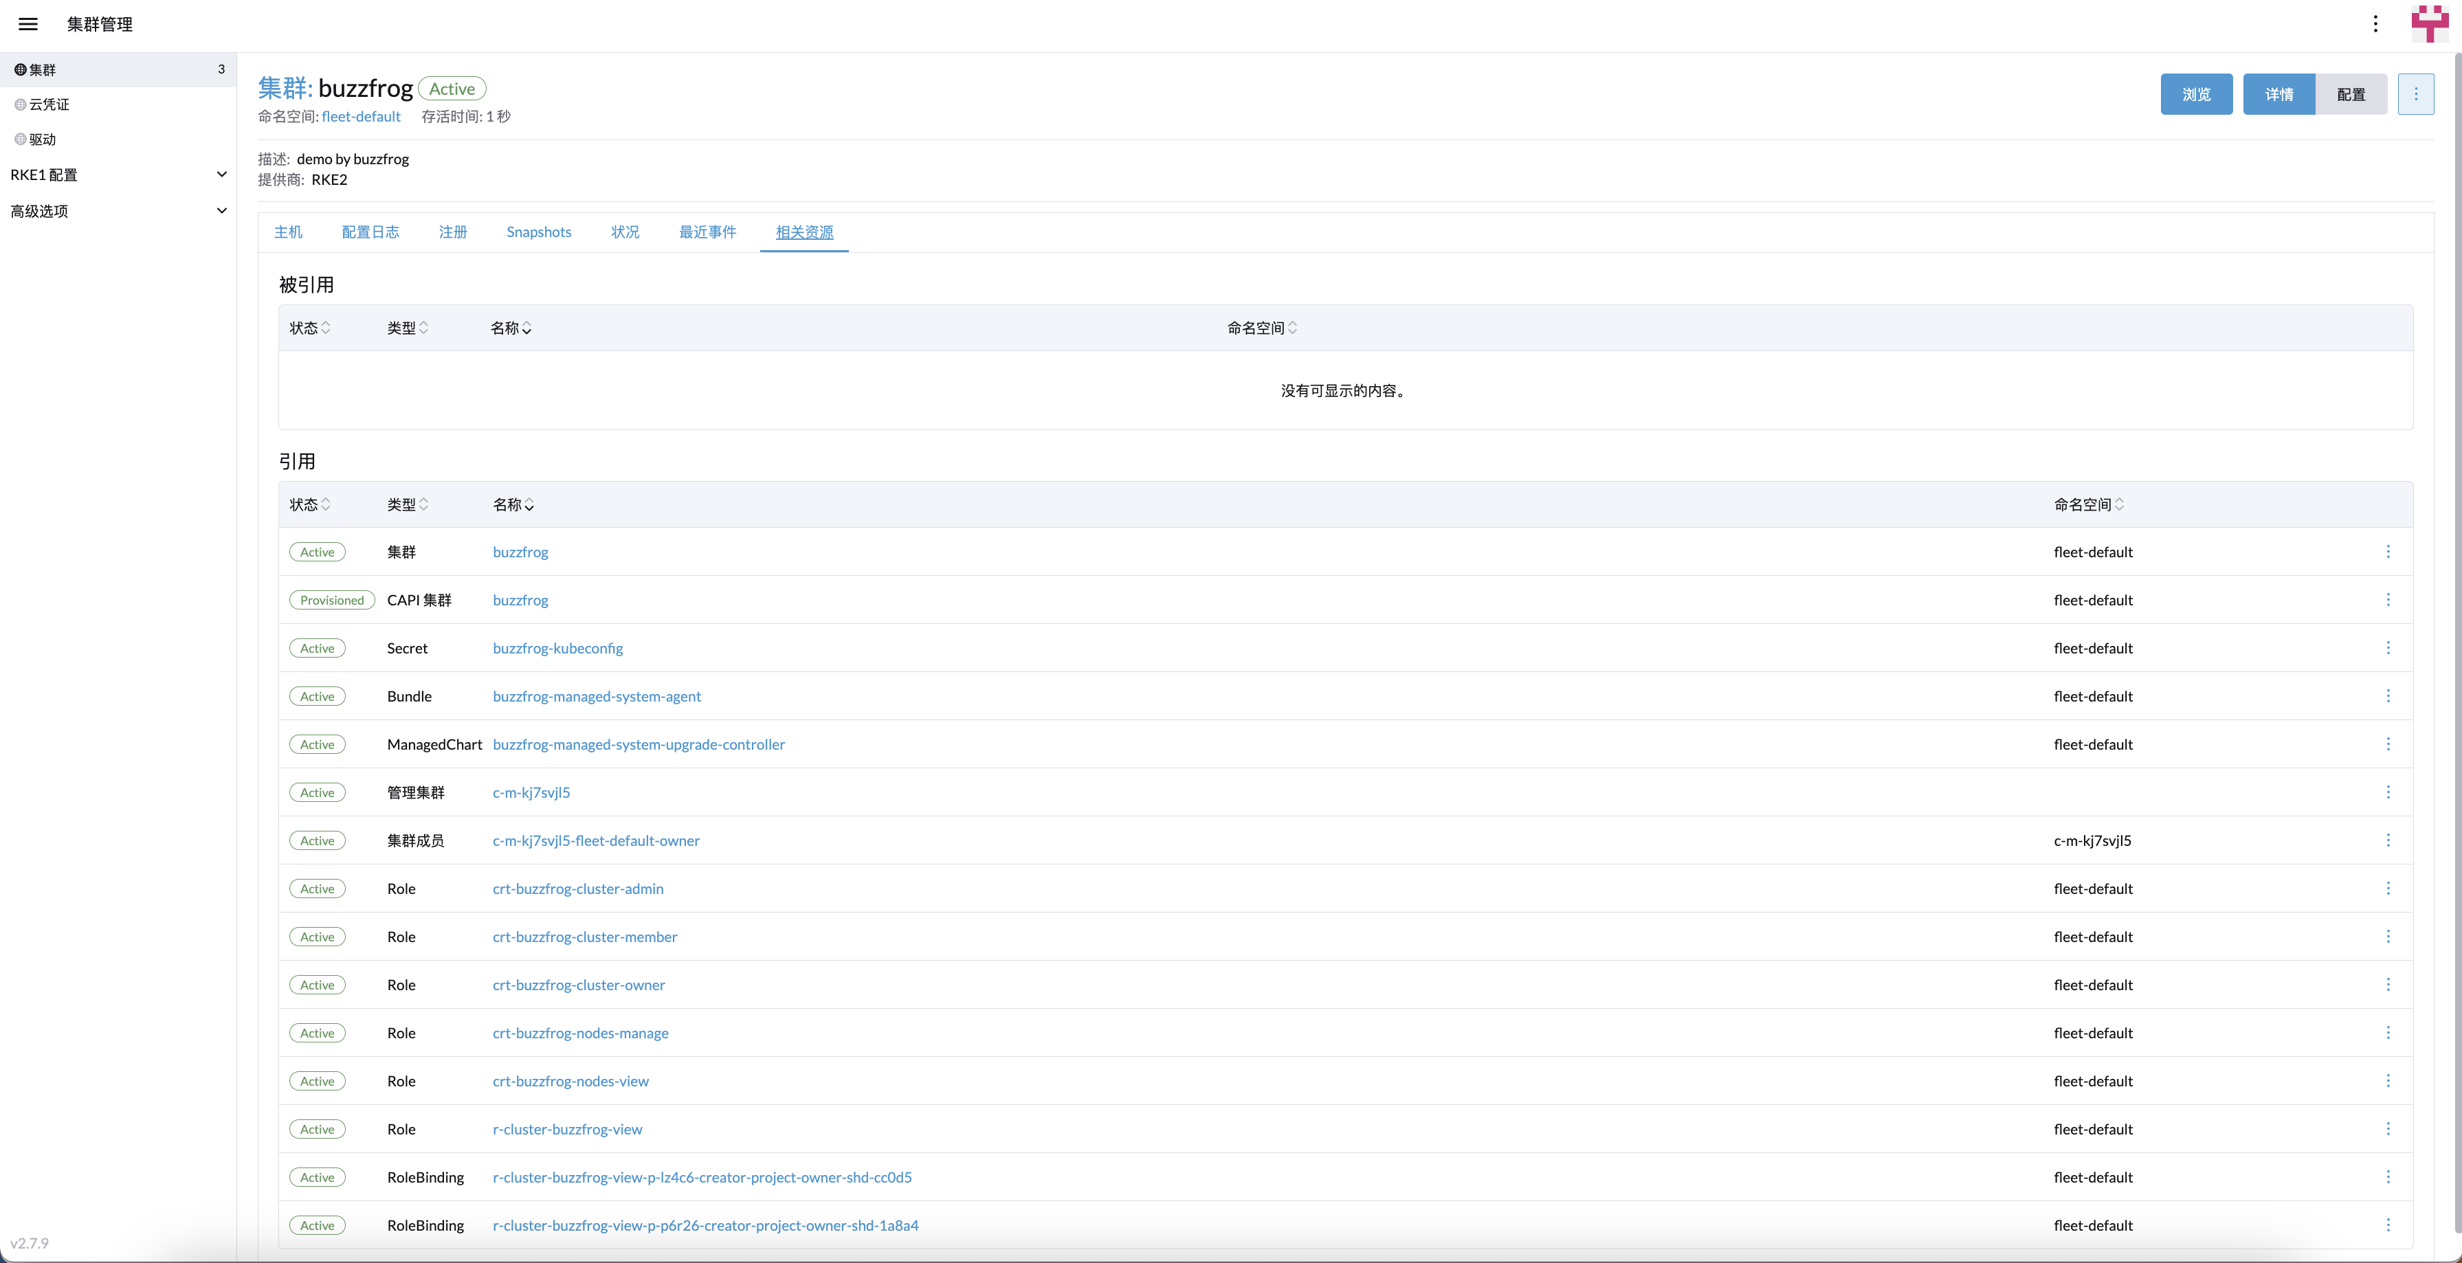The image size is (2462, 1263).
Task: Open crt-buzzfrog-nodes-view link
Action: (x=570, y=1080)
